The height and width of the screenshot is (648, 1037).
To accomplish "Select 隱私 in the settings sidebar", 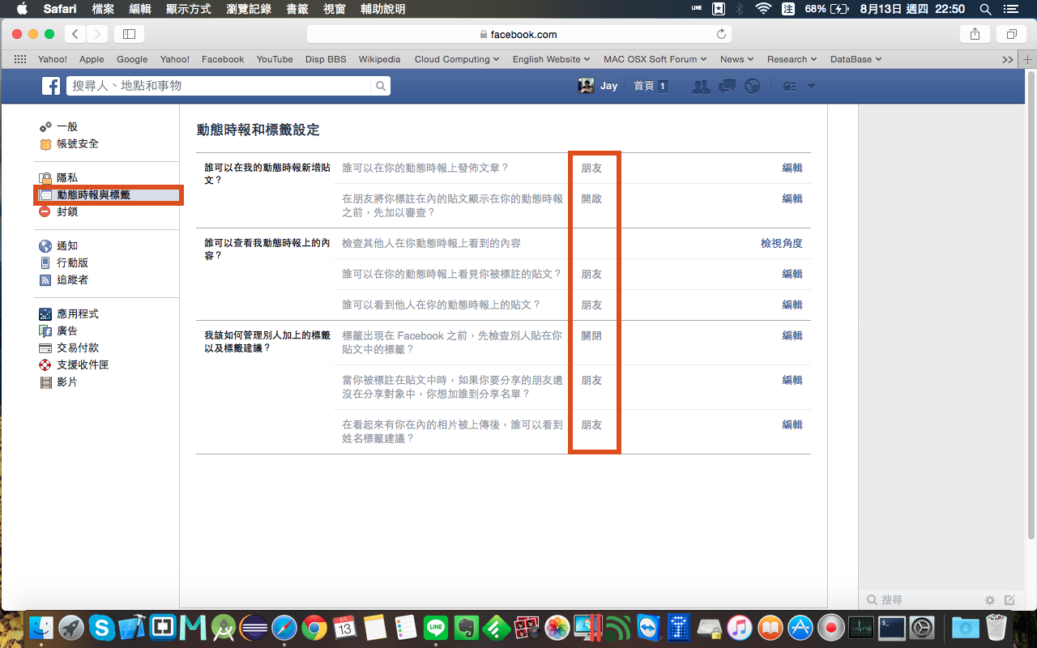I will 67,177.
